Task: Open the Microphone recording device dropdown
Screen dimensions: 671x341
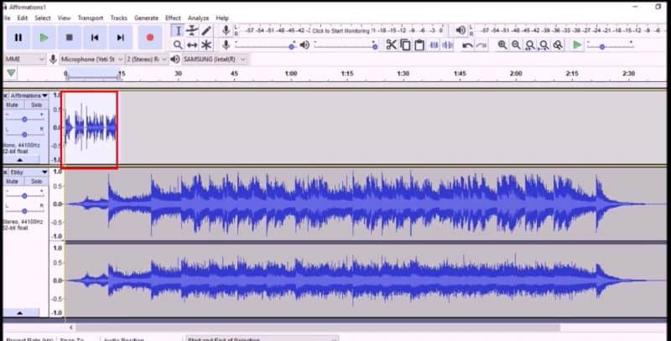Action: click(x=88, y=59)
